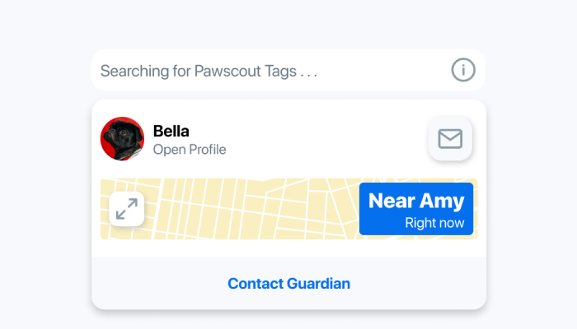Expand the map with the arrows icon

coord(127,209)
